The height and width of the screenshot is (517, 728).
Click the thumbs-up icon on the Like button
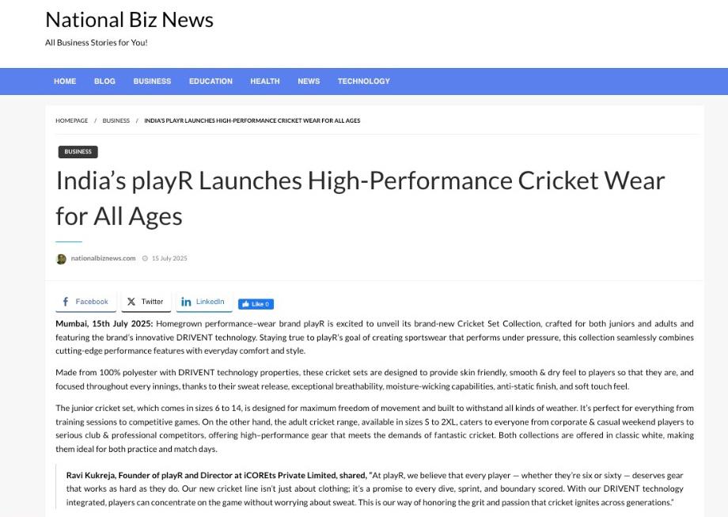[x=245, y=304]
